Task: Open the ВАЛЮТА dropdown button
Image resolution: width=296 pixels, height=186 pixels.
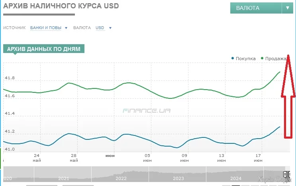Action: (256, 8)
